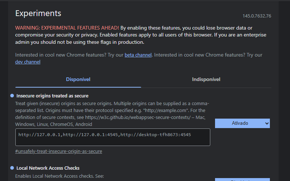Screen dimensions: 290x181
Task: Click the Chrome version number 145.0.7632.76
Action: [257, 16]
